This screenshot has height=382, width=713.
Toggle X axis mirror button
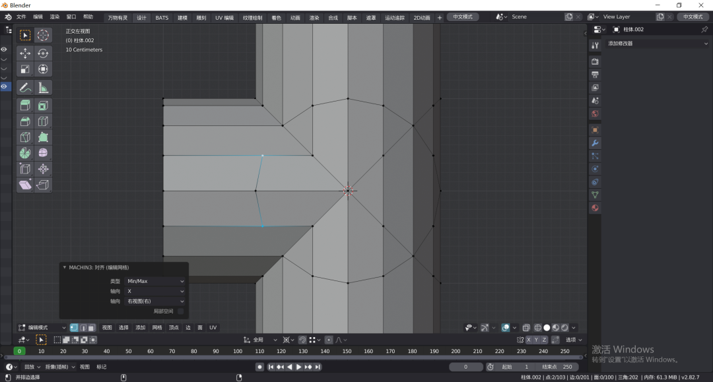tap(529, 340)
